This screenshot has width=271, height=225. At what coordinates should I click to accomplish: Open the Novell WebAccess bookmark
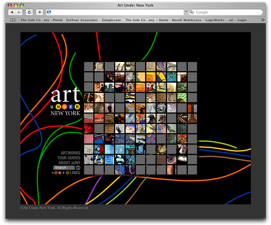187,20
